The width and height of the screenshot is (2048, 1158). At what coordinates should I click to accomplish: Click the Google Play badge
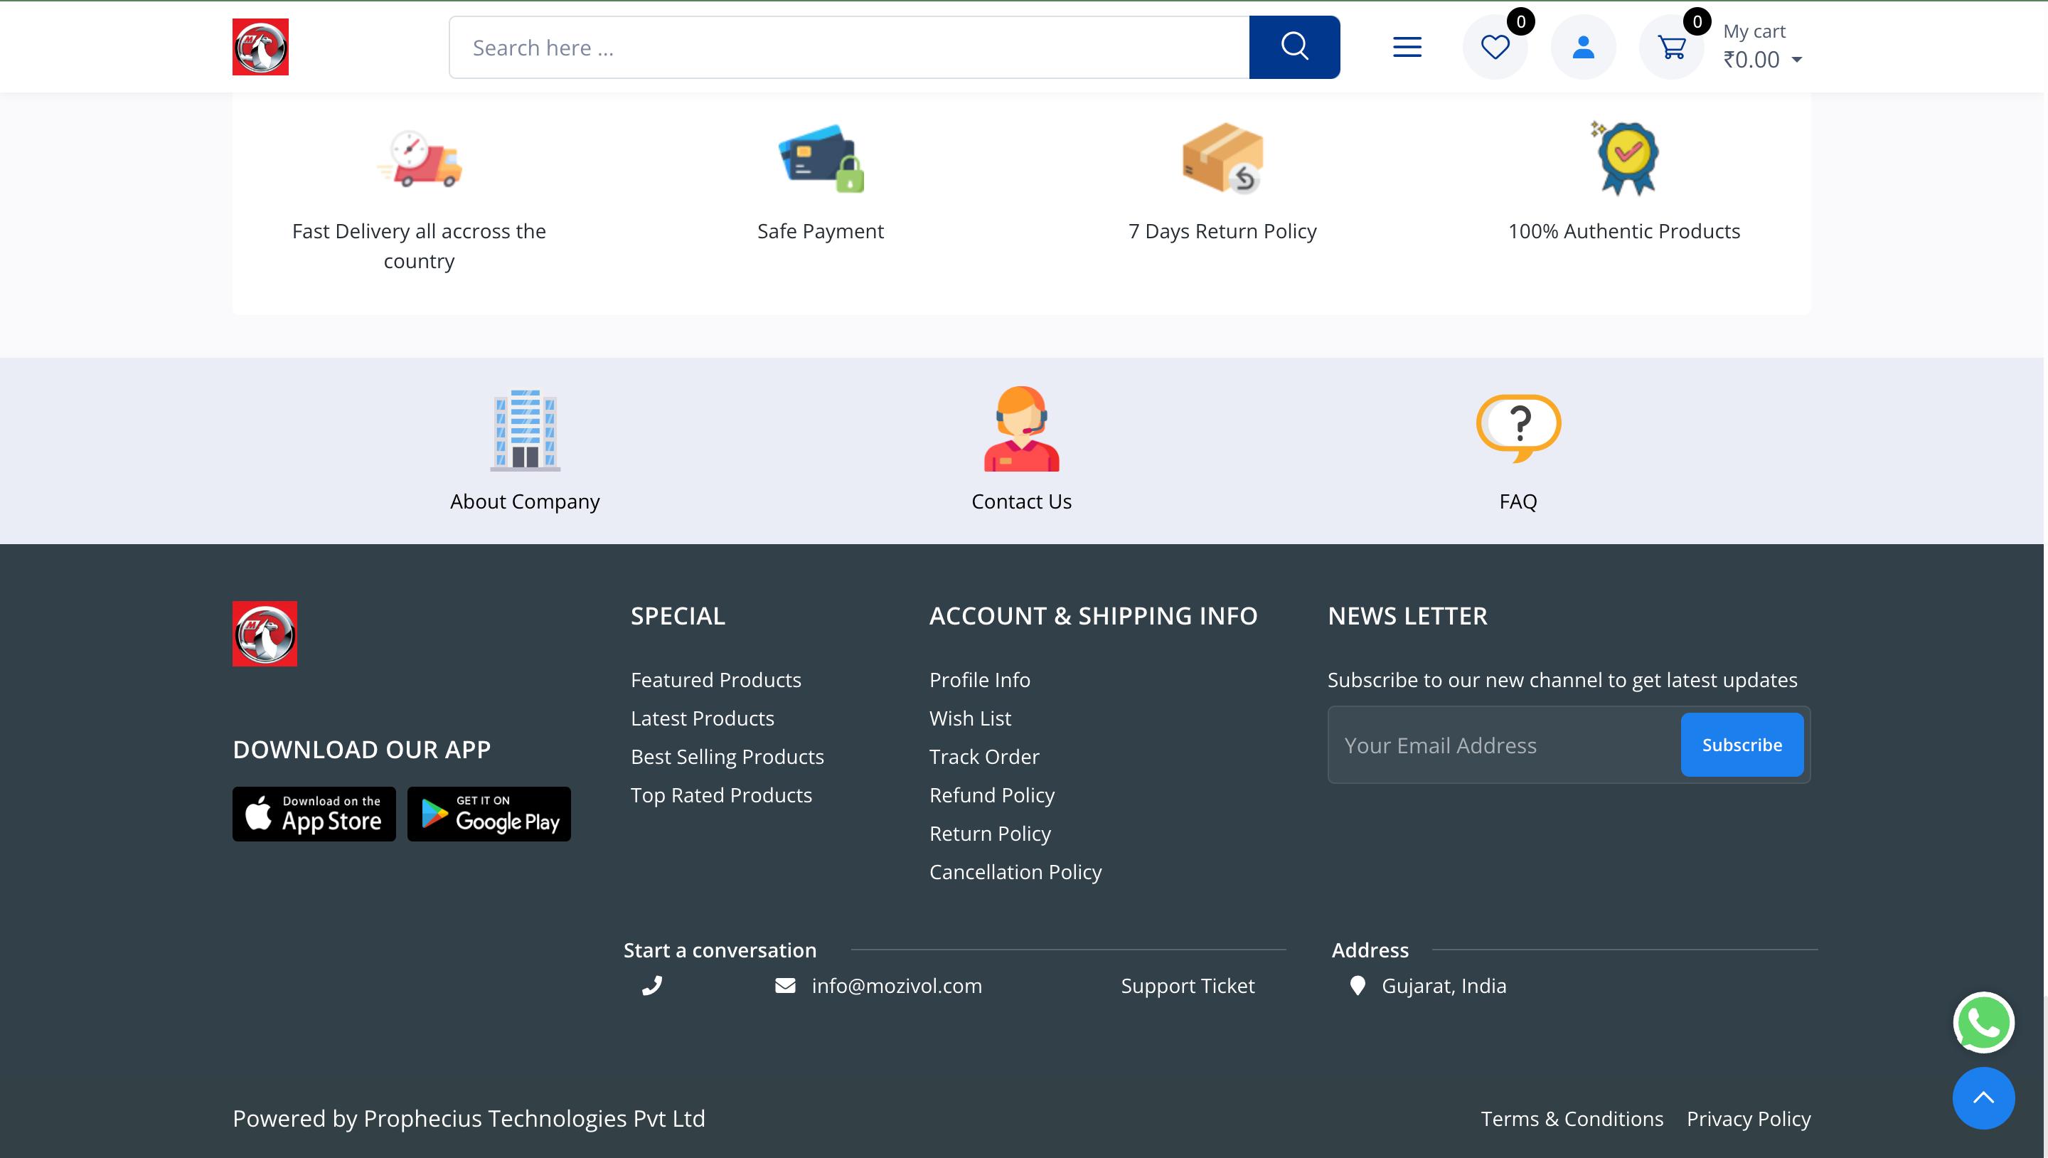[x=489, y=814]
